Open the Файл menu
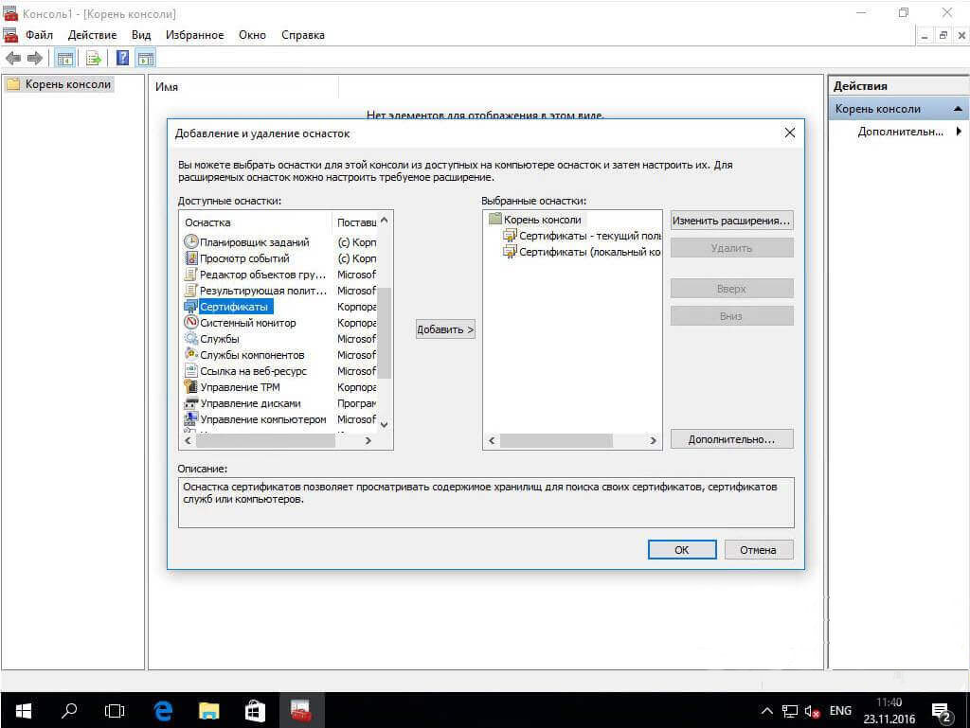Image resolution: width=970 pixels, height=728 pixels. (x=39, y=35)
